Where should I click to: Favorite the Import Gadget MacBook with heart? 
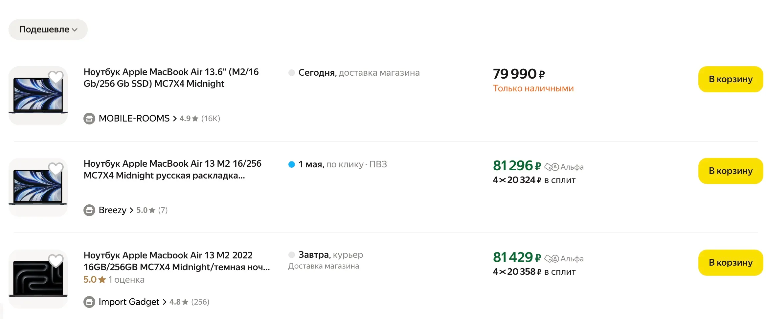coord(56,261)
